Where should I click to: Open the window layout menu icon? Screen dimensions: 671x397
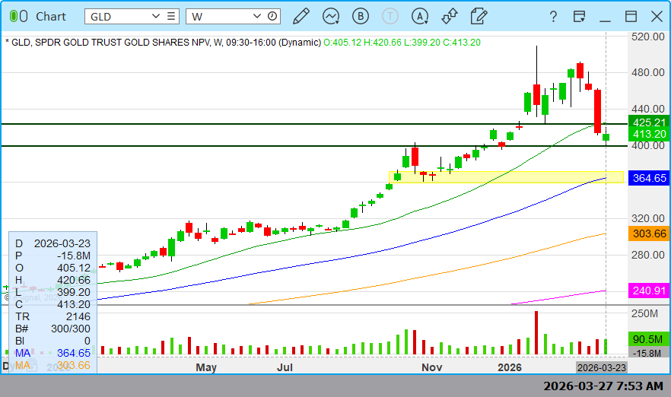pyautogui.click(x=579, y=16)
